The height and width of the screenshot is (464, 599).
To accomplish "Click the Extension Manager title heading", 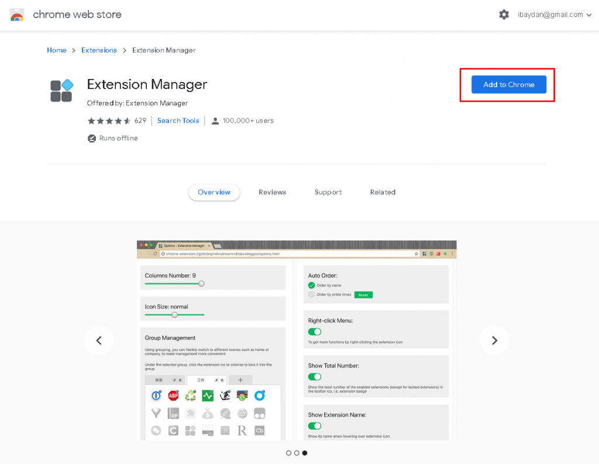I will pyautogui.click(x=147, y=84).
